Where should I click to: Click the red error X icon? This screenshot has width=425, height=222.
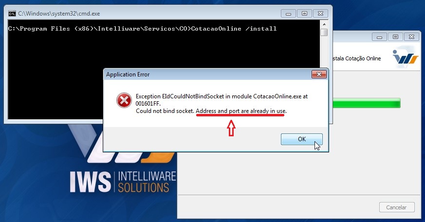(x=124, y=100)
